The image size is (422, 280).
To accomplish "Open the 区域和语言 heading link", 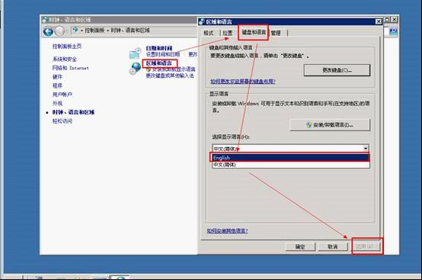I will point(158,63).
